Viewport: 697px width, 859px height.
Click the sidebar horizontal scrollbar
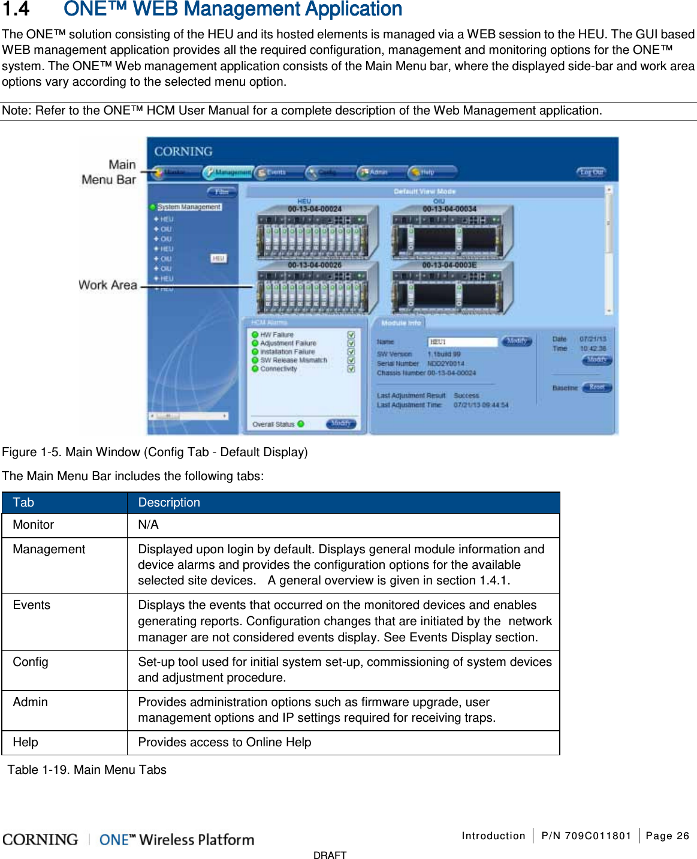click(x=189, y=415)
